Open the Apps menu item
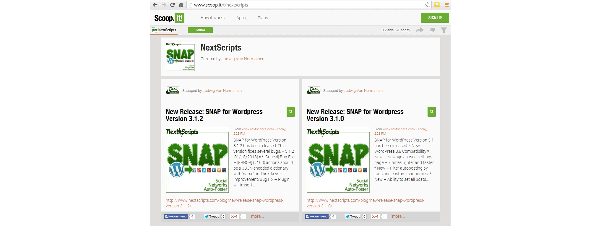Viewport: 601px width, 226px height. (241, 18)
